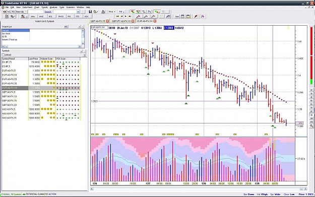The image size is (315, 197).
Task: Open the Chart menu
Action: pos(37,7)
